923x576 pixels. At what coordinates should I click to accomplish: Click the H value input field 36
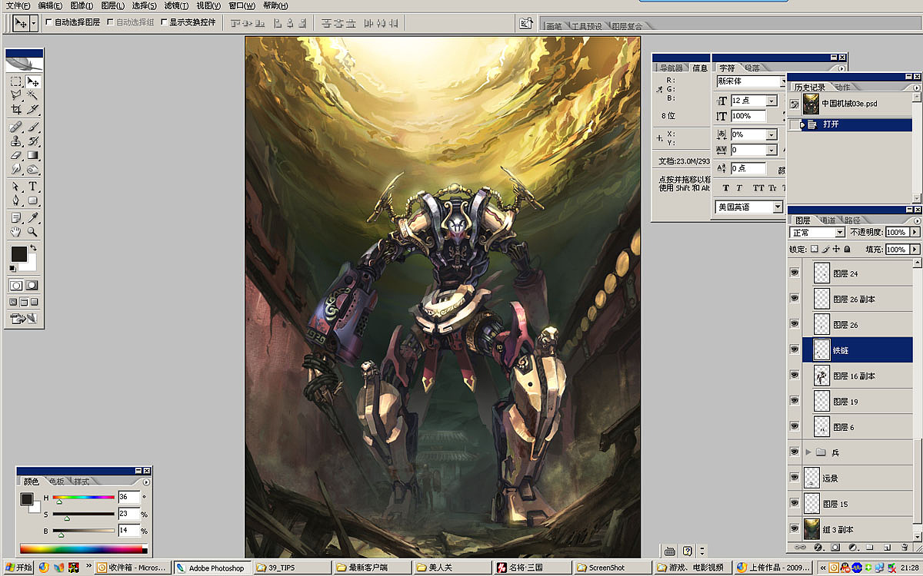(x=128, y=498)
